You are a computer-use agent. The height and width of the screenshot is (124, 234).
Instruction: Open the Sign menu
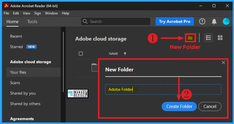coord(37,13)
